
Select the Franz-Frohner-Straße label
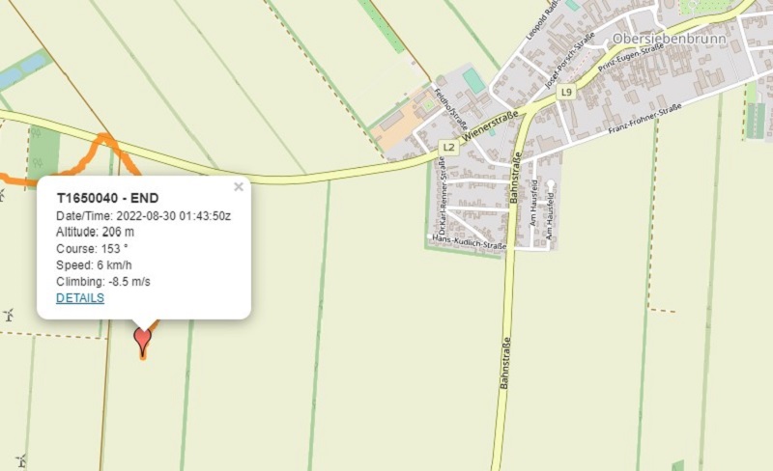tap(644, 119)
